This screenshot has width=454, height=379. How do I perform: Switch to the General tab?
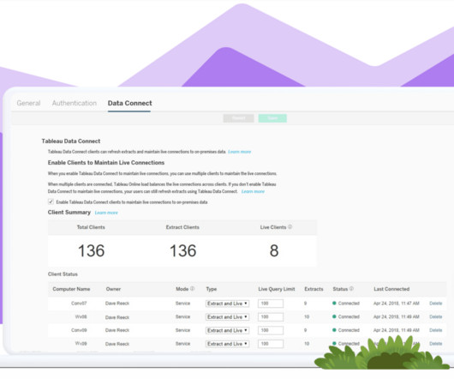pyautogui.click(x=28, y=103)
